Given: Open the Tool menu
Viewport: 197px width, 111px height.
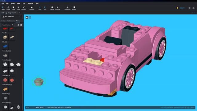Looking at the screenshot, I should click(x=24, y=3).
